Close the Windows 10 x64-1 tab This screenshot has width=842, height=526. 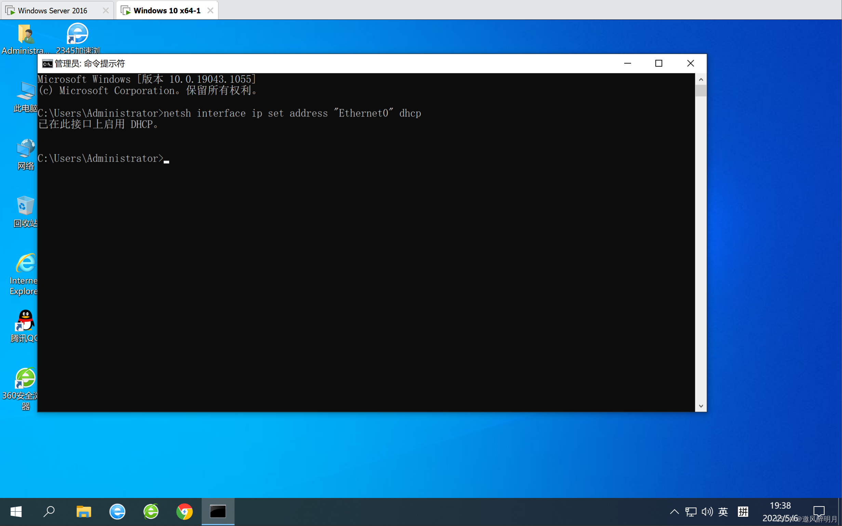[x=210, y=11]
